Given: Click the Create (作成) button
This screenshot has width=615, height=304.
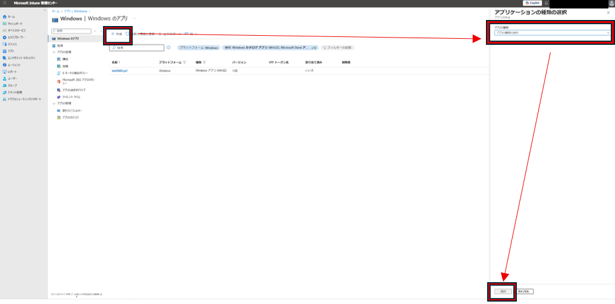Looking at the screenshot, I should [x=116, y=34].
